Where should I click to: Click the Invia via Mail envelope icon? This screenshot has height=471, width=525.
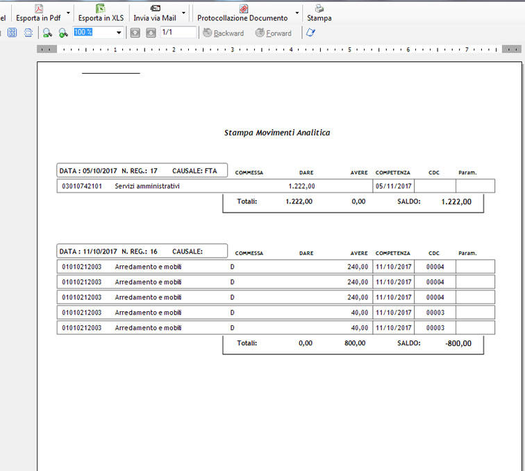[x=155, y=8]
